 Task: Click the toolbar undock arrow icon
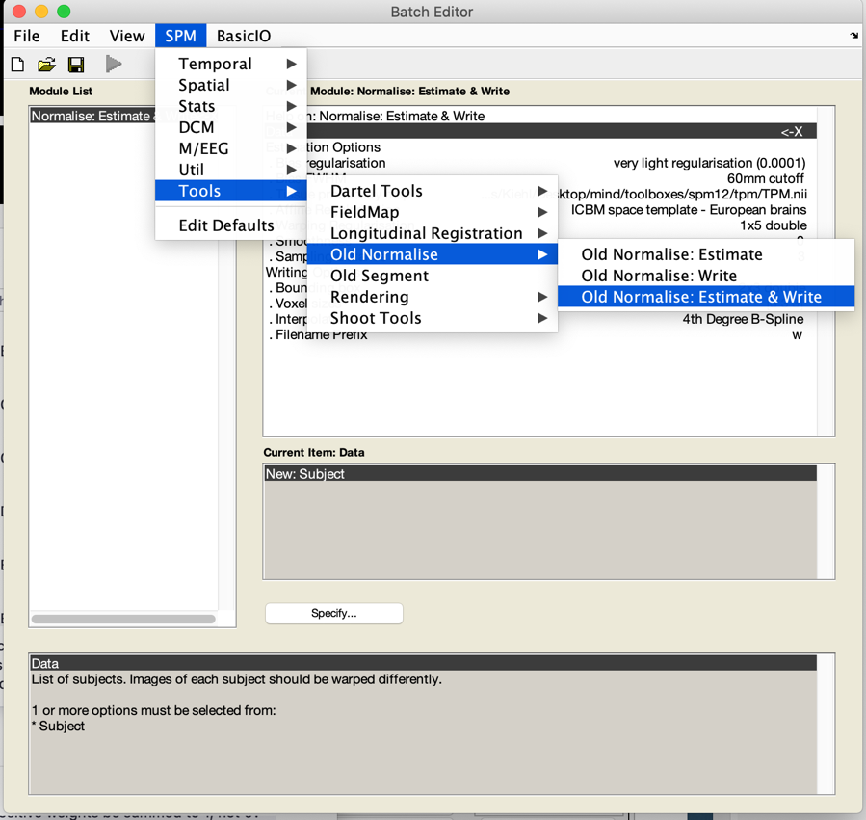(853, 36)
